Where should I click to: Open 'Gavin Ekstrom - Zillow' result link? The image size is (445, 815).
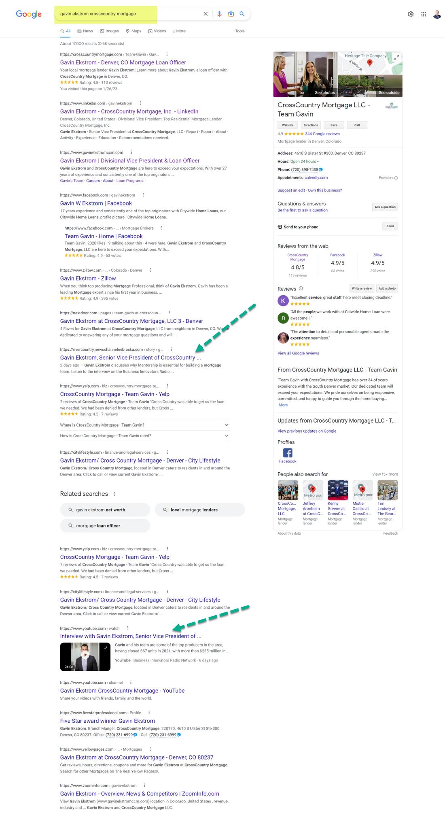click(88, 278)
